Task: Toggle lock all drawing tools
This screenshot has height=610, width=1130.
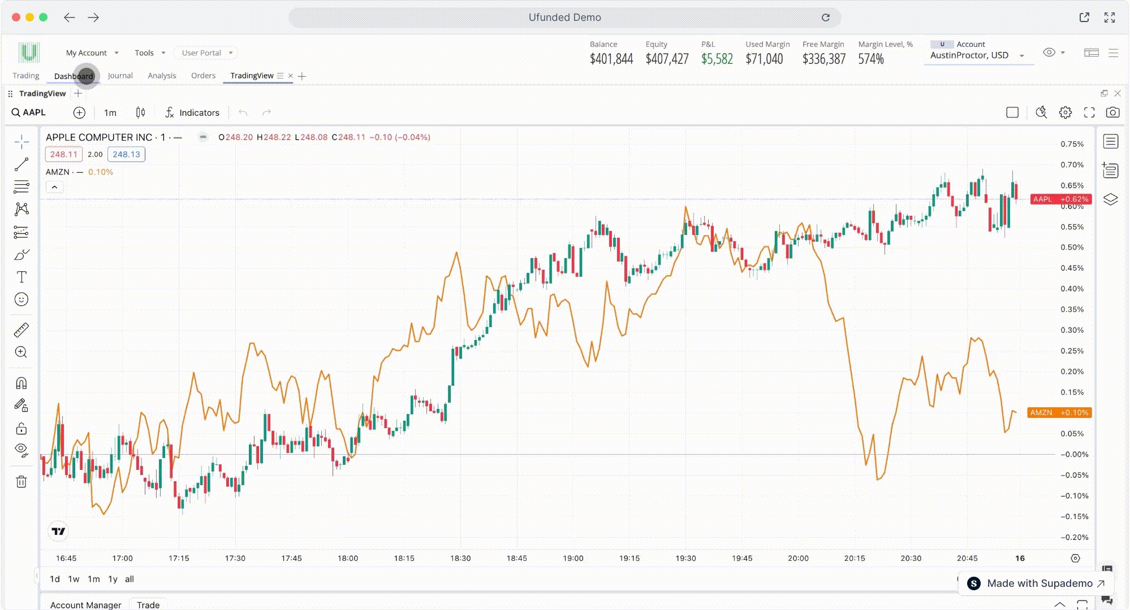Action: click(x=21, y=429)
